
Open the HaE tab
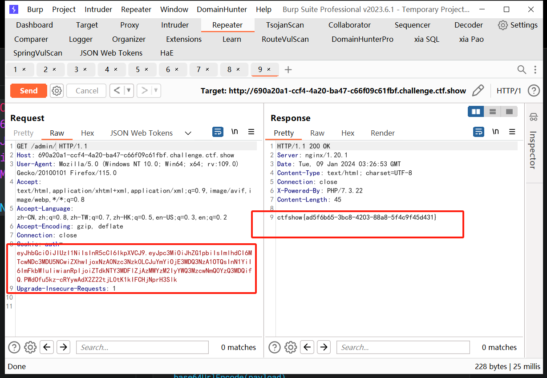click(x=167, y=53)
